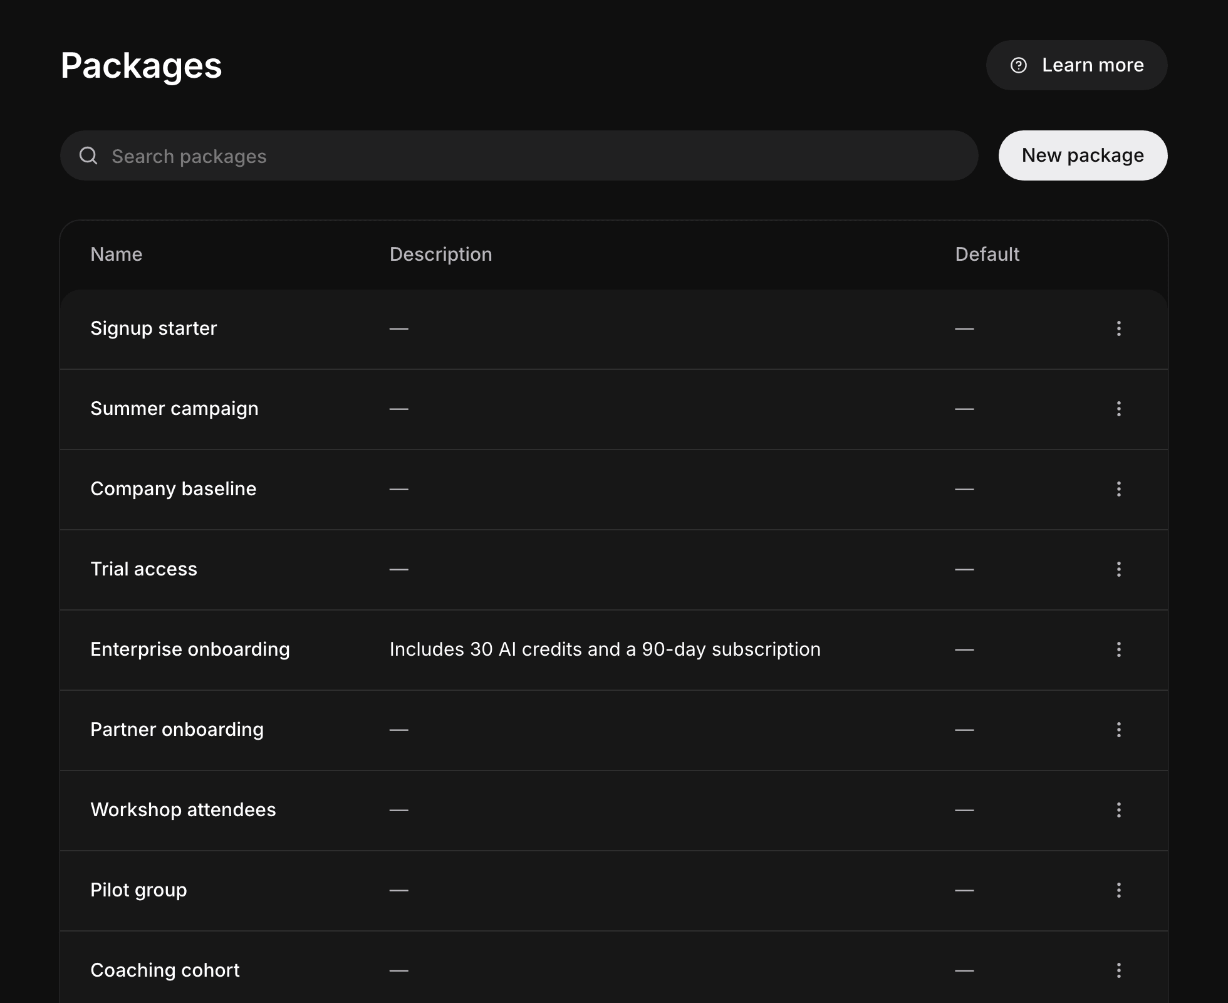Select the Pilot group package name
1228x1003 pixels.
coord(138,890)
